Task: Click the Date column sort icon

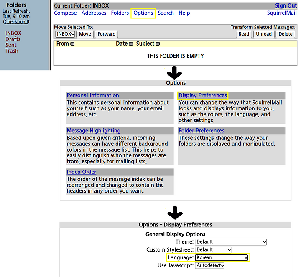Action: click(x=131, y=44)
